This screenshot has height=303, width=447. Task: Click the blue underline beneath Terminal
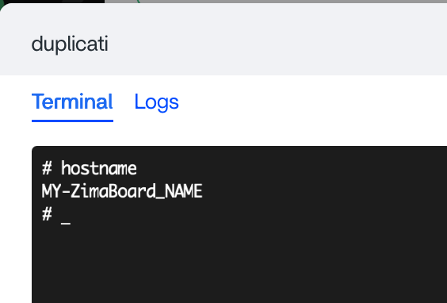point(72,121)
